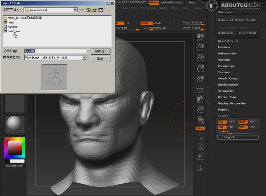
Task: Click the InsertMesh button
Action: (248, 33)
